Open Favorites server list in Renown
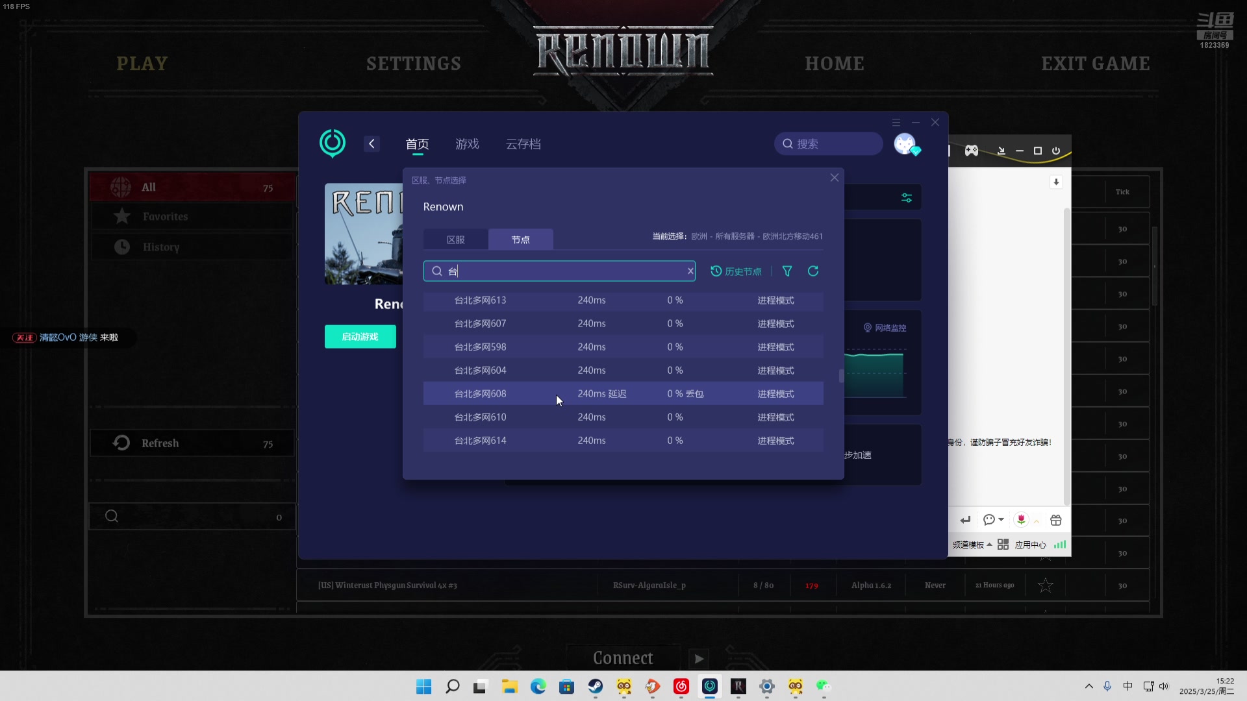This screenshot has width=1247, height=701. pyautogui.click(x=192, y=217)
